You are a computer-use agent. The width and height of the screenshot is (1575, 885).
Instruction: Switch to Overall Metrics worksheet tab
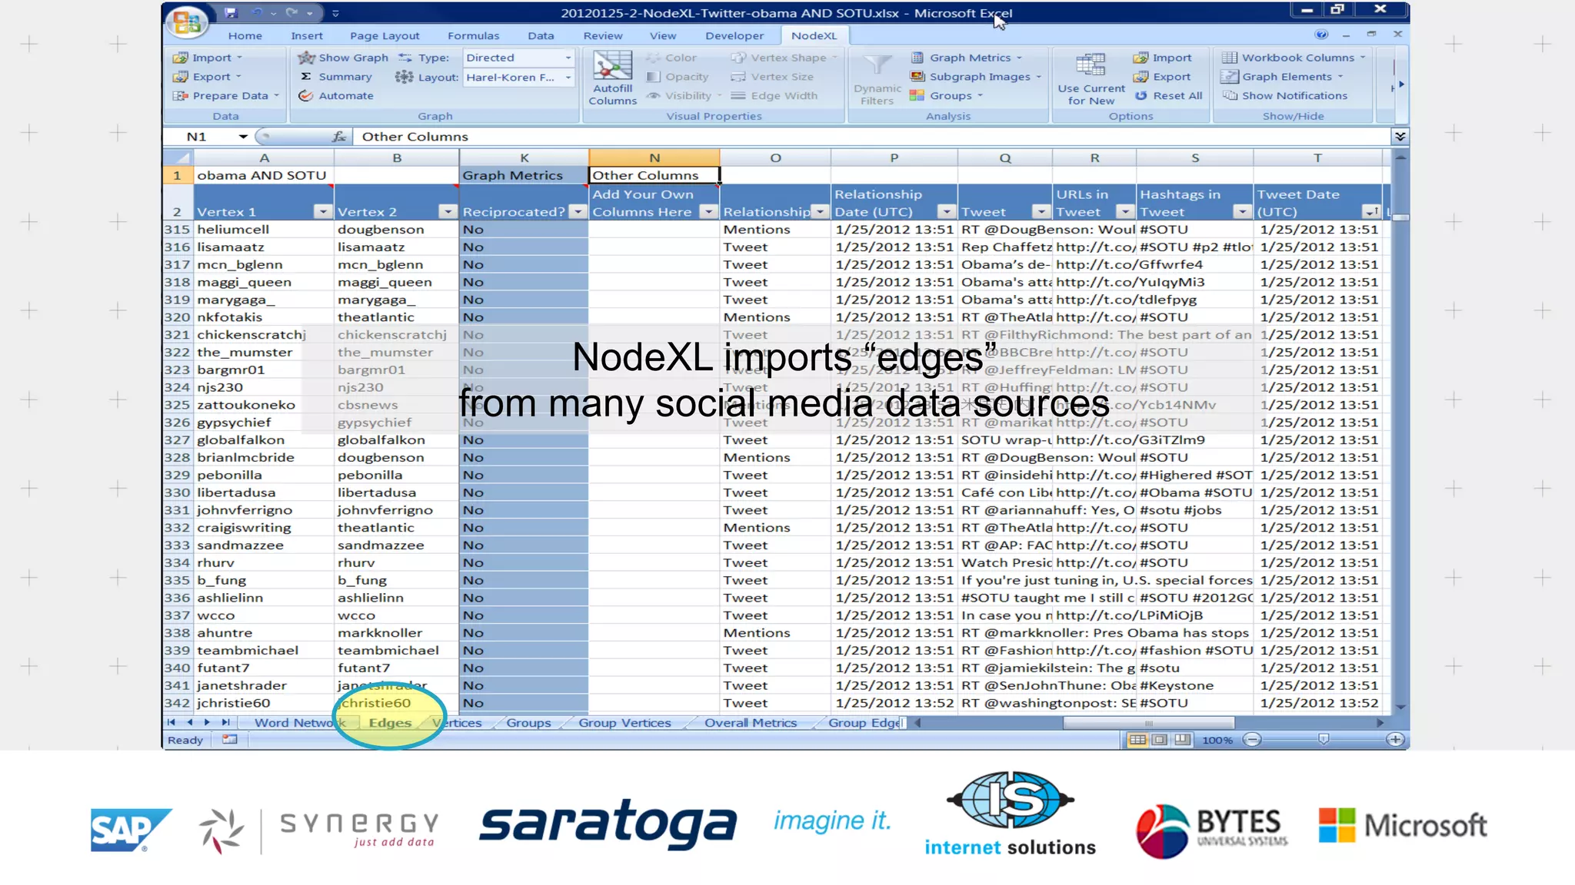pos(751,723)
